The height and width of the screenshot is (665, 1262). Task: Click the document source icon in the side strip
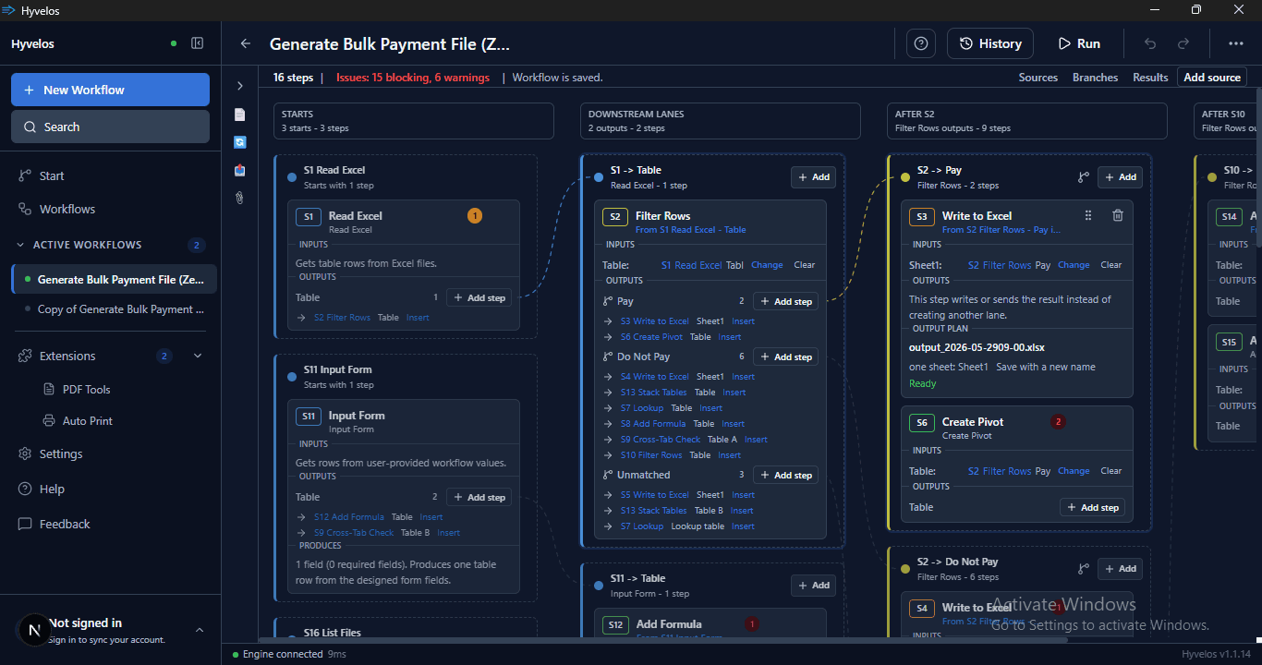point(240,115)
